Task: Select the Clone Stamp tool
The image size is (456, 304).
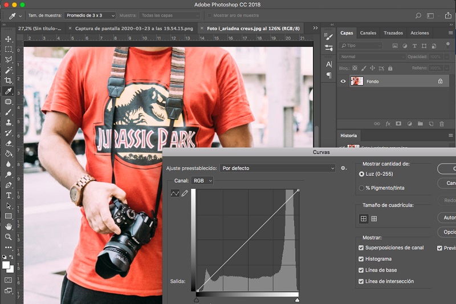Action: tap(9, 122)
